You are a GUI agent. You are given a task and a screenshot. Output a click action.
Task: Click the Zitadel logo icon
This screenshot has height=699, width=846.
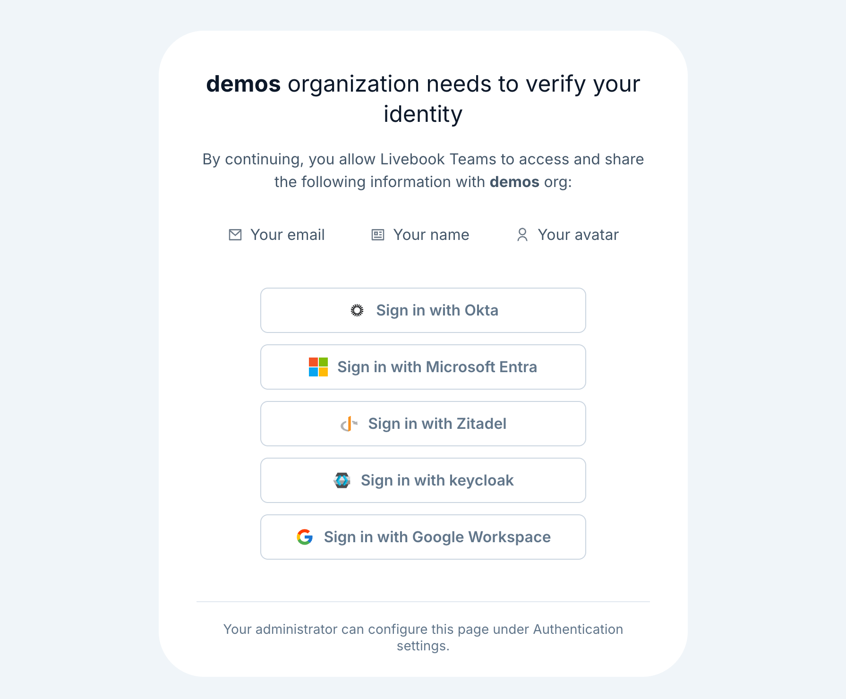(x=349, y=424)
